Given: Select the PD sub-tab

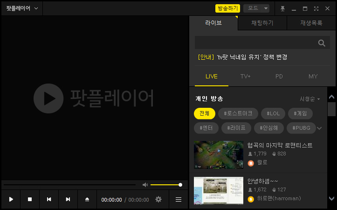Looking at the screenshot, I should click(279, 77).
